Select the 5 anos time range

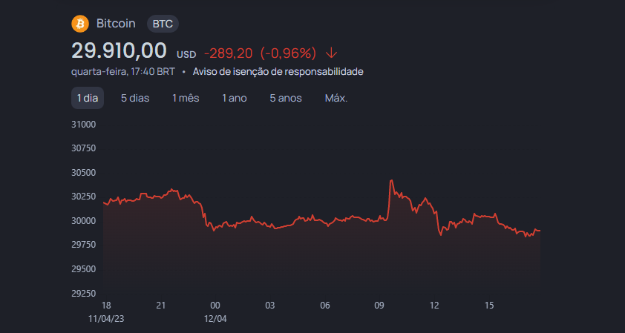tap(286, 98)
